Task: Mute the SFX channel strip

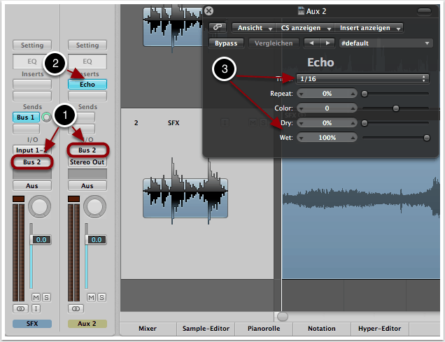Action: 36,297
